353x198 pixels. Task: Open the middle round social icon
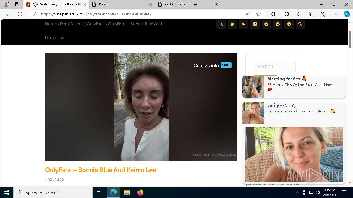(278, 24)
